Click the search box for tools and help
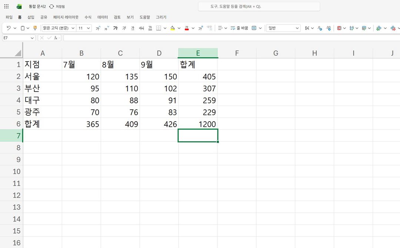Image resolution: width=400 pixels, height=248 pixels. click(259, 6)
